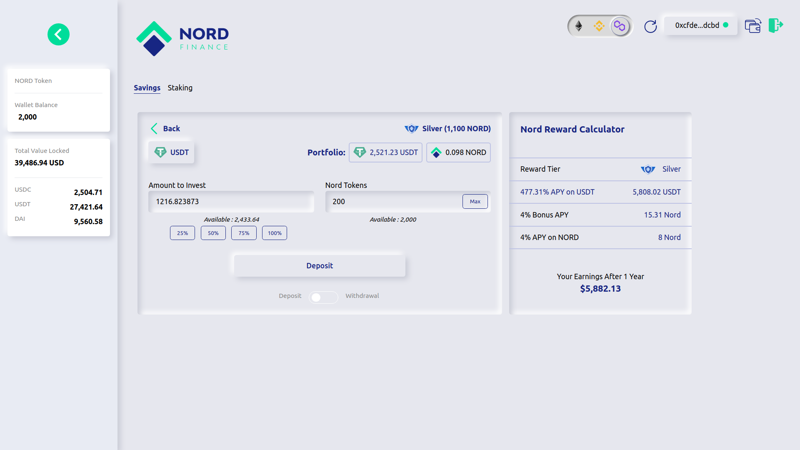The height and width of the screenshot is (450, 800).
Task: Click wallet address 0xcfde...dcbd
Action: click(697, 25)
